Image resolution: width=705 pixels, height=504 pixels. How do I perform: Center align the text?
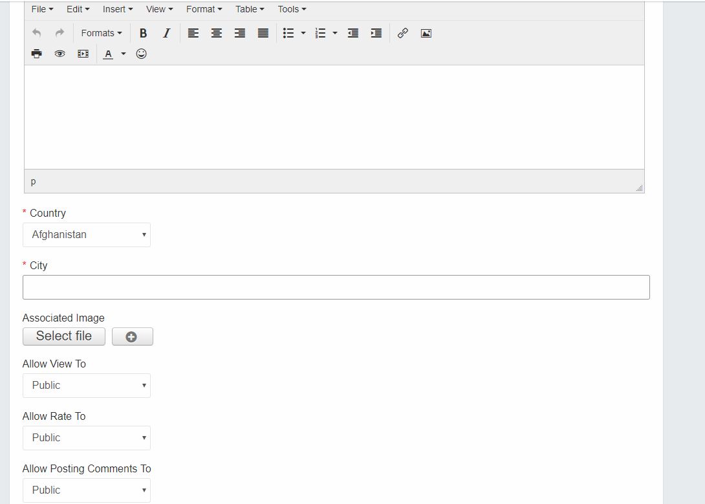[x=217, y=33]
